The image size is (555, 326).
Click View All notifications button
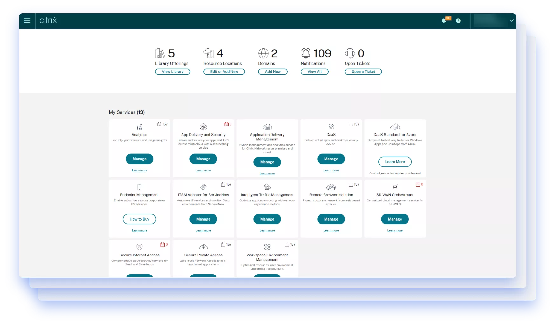[x=315, y=72]
